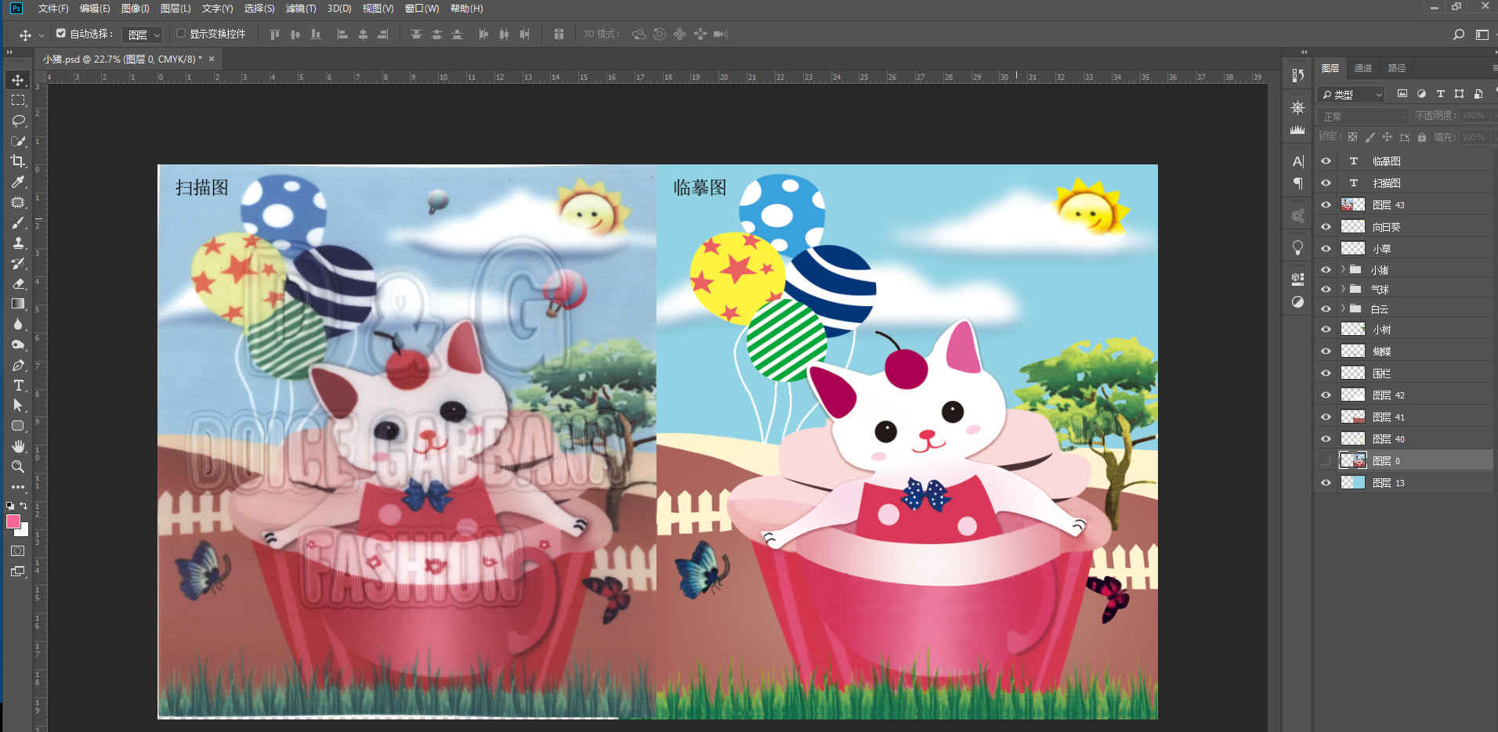Select the Eraser tool

(18, 283)
